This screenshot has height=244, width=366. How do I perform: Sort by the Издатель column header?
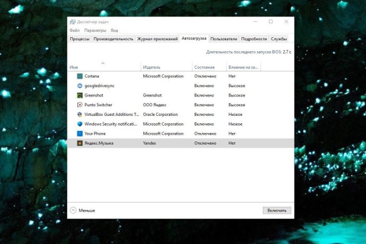pyautogui.click(x=151, y=67)
